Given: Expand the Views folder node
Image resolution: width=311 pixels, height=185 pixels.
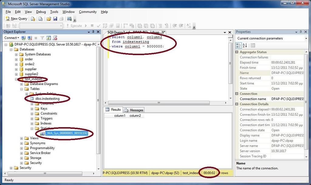Looking at the screenshot, I should [22, 139].
